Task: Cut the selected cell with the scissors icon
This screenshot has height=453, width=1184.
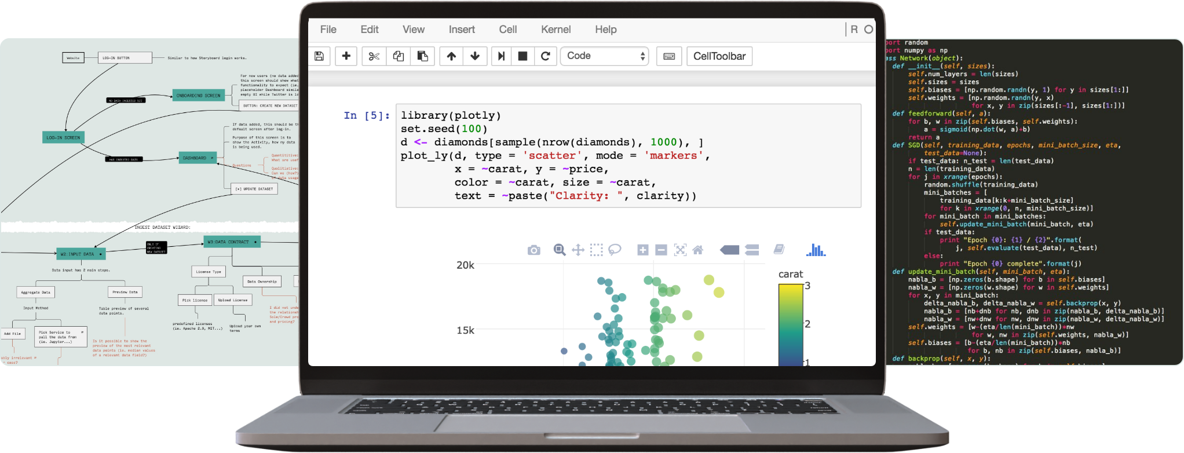Action: [x=374, y=56]
